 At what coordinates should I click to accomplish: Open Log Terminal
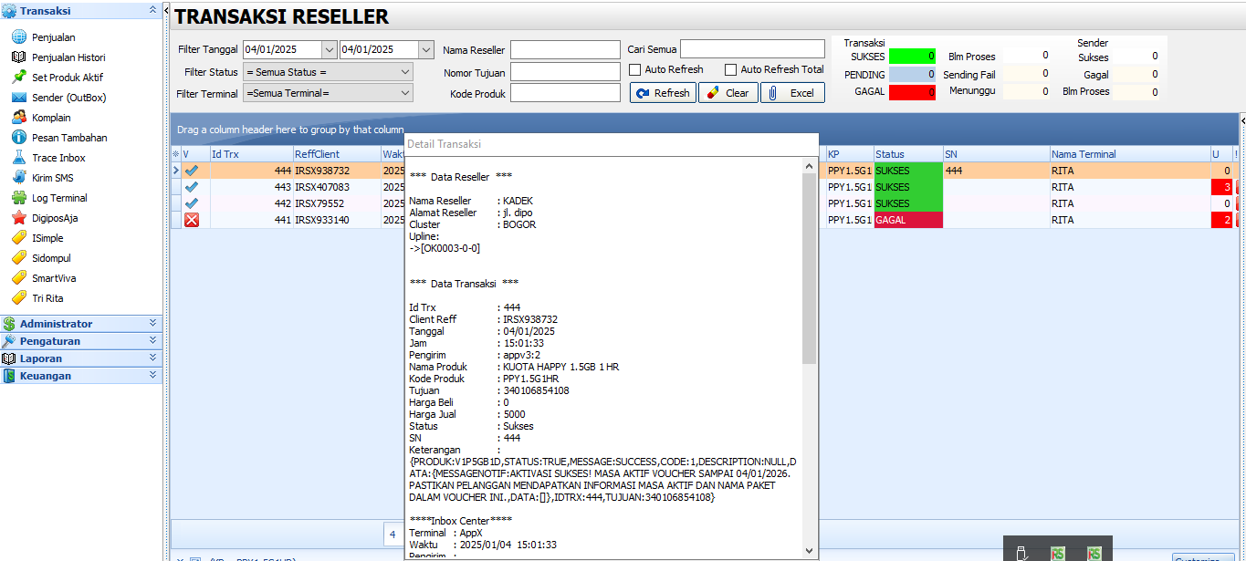pos(58,197)
